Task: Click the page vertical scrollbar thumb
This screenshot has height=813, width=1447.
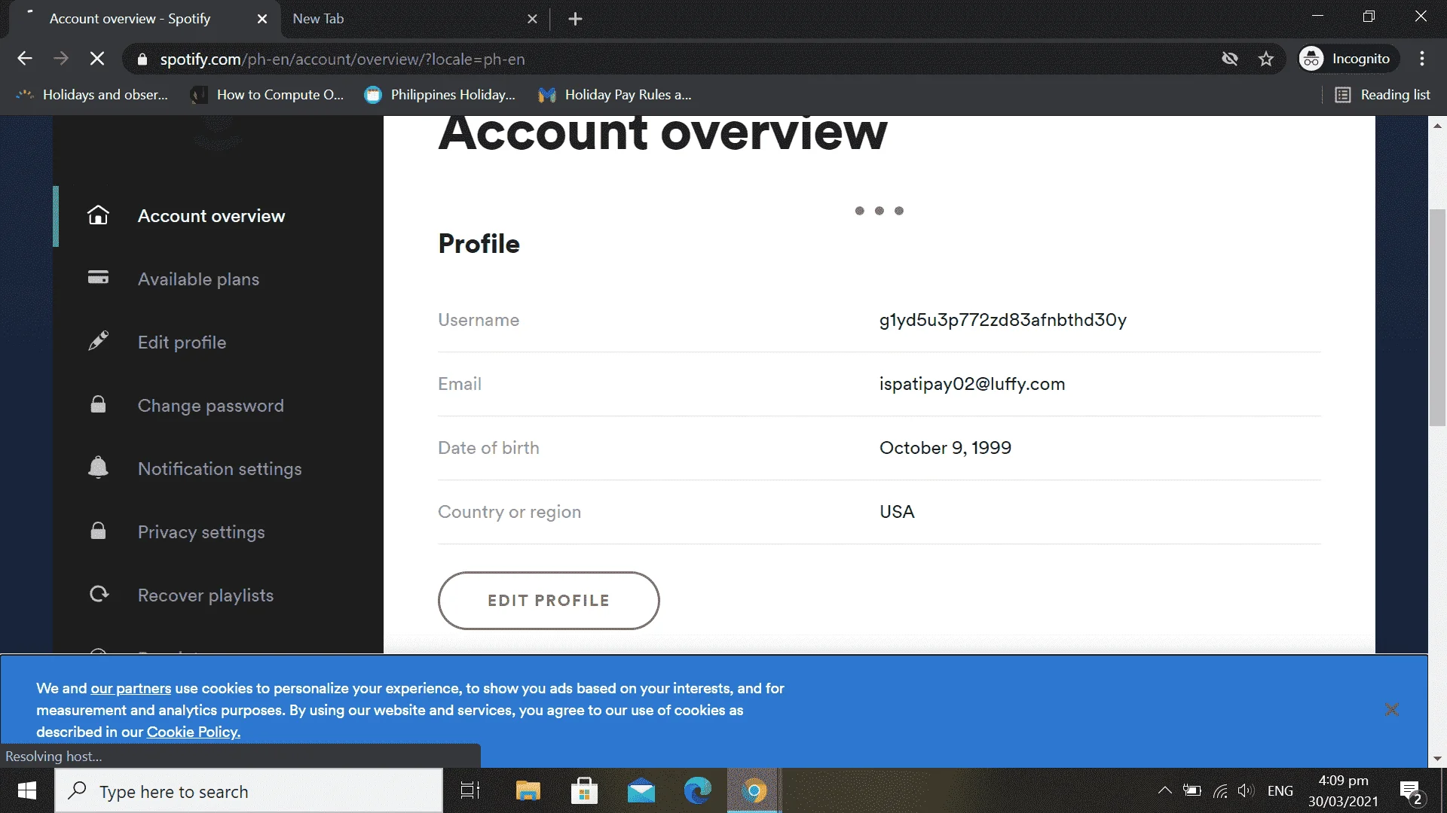Action: [x=1437, y=318]
